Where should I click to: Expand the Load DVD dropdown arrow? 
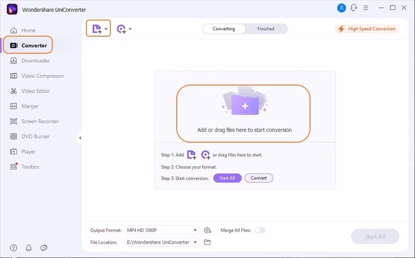[130, 29]
